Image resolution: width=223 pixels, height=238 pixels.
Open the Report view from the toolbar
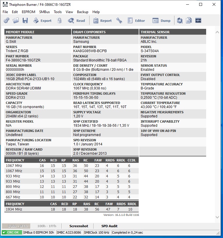click(x=102, y=20)
